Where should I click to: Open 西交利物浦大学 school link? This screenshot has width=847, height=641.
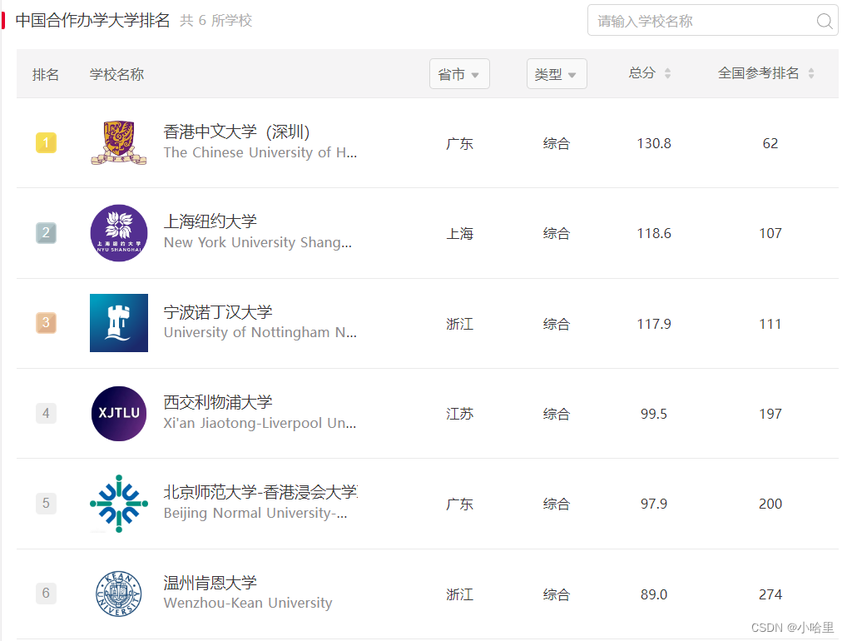(x=218, y=401)
